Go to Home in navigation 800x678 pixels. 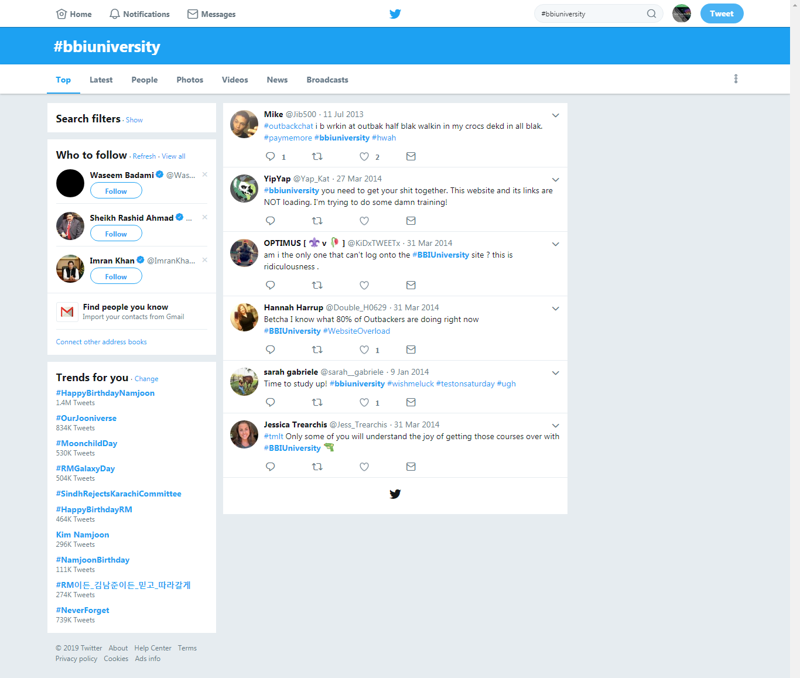click(74, 14)
